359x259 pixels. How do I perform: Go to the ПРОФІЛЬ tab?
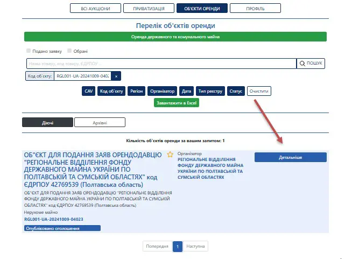(255, 9)
